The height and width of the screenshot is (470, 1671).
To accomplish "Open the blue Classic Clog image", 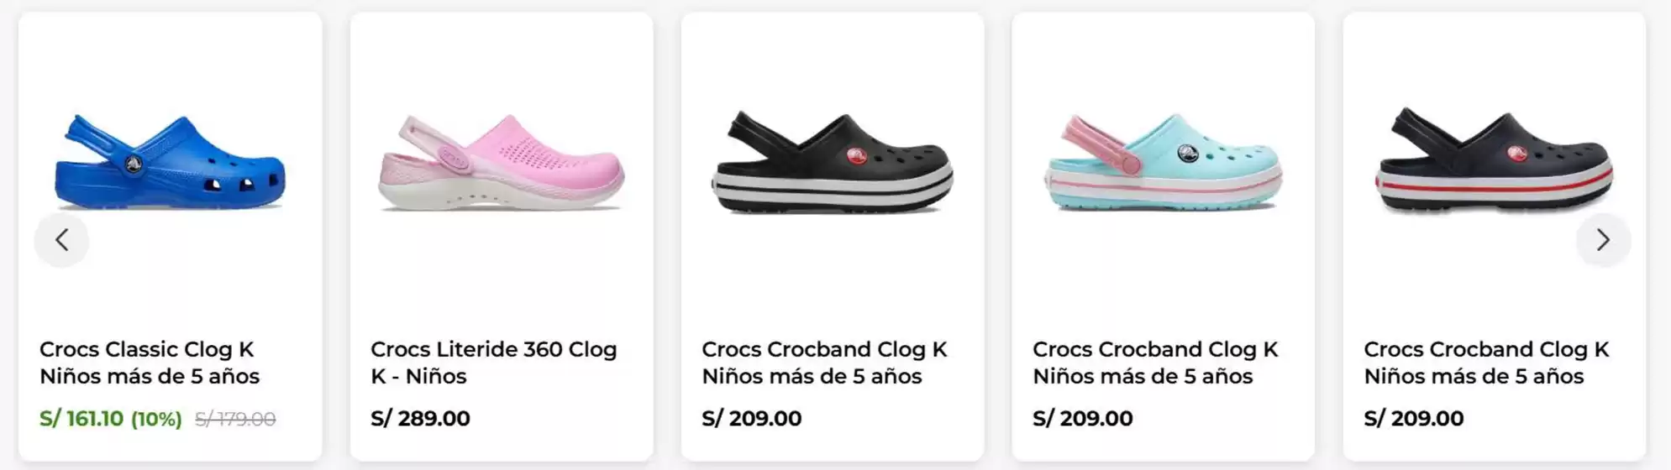I will (x=170, y=163).
